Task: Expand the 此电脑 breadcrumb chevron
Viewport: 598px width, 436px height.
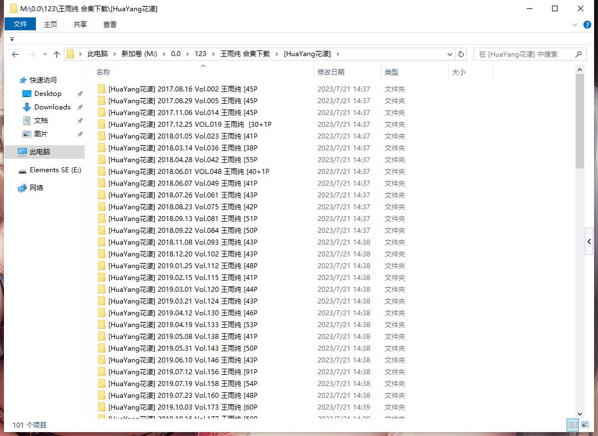Action: click(x=114, y=54)
